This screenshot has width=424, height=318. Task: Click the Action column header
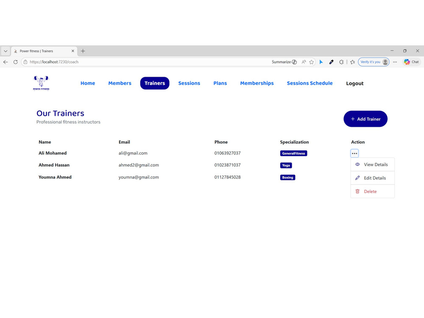pyautogui.click(x=358, y=142)
